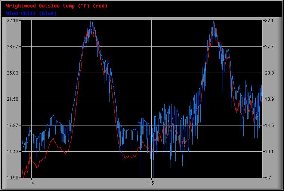Click the 17.97 left axis value
Screen dimensions: 284x191
12,125
